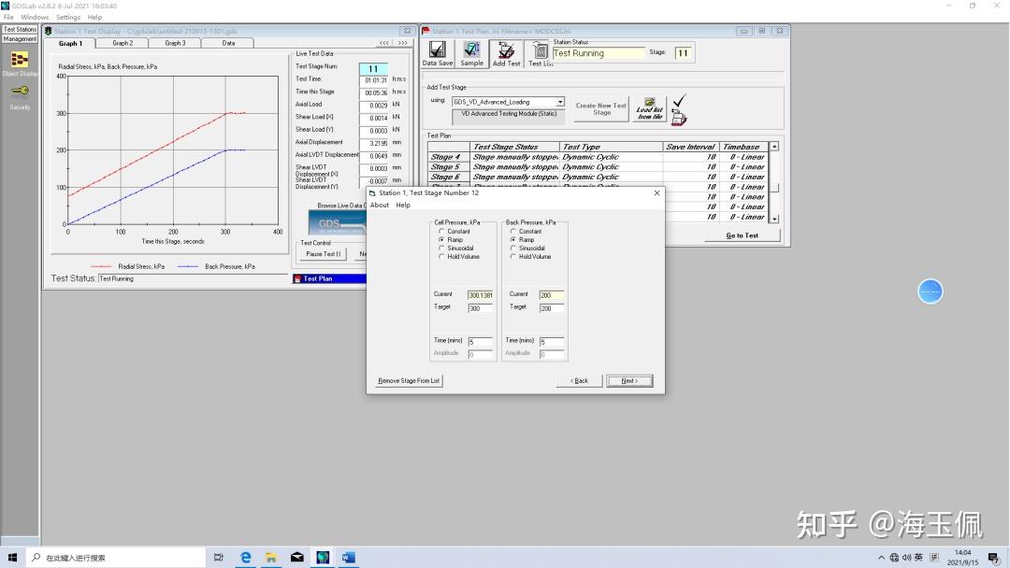
Task: Click the Go to Test button
Action: (742, 235)
